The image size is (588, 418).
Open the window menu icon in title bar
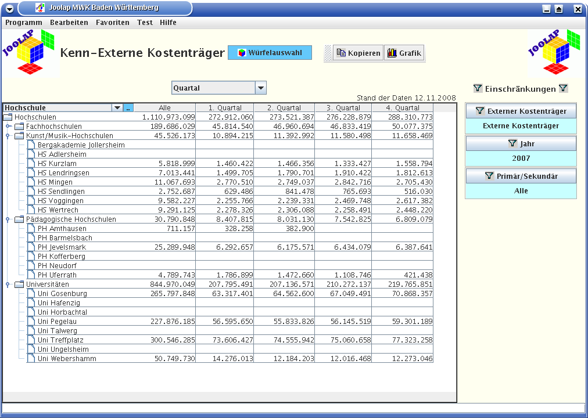coord(9,9)
